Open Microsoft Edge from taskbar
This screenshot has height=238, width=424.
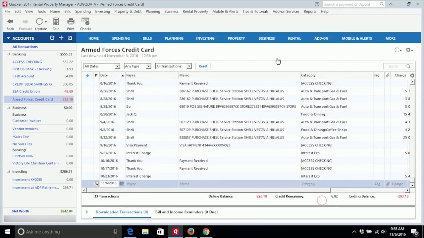(x=130, y=232)
